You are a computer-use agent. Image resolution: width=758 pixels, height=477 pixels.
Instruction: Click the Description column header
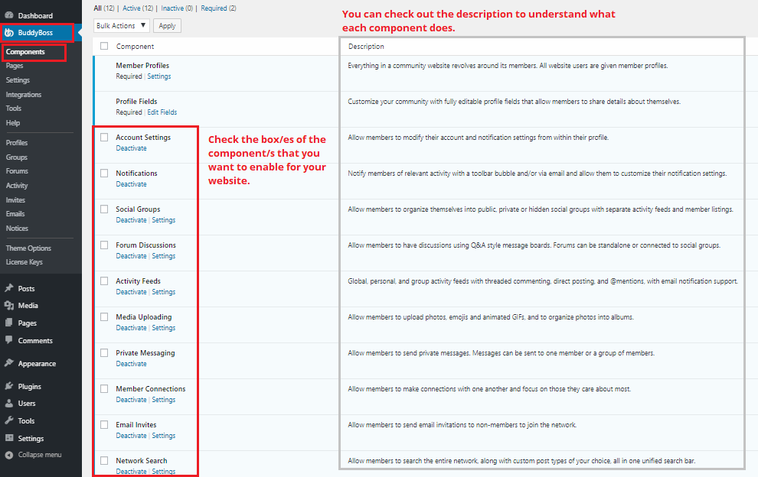click(366, 47)
